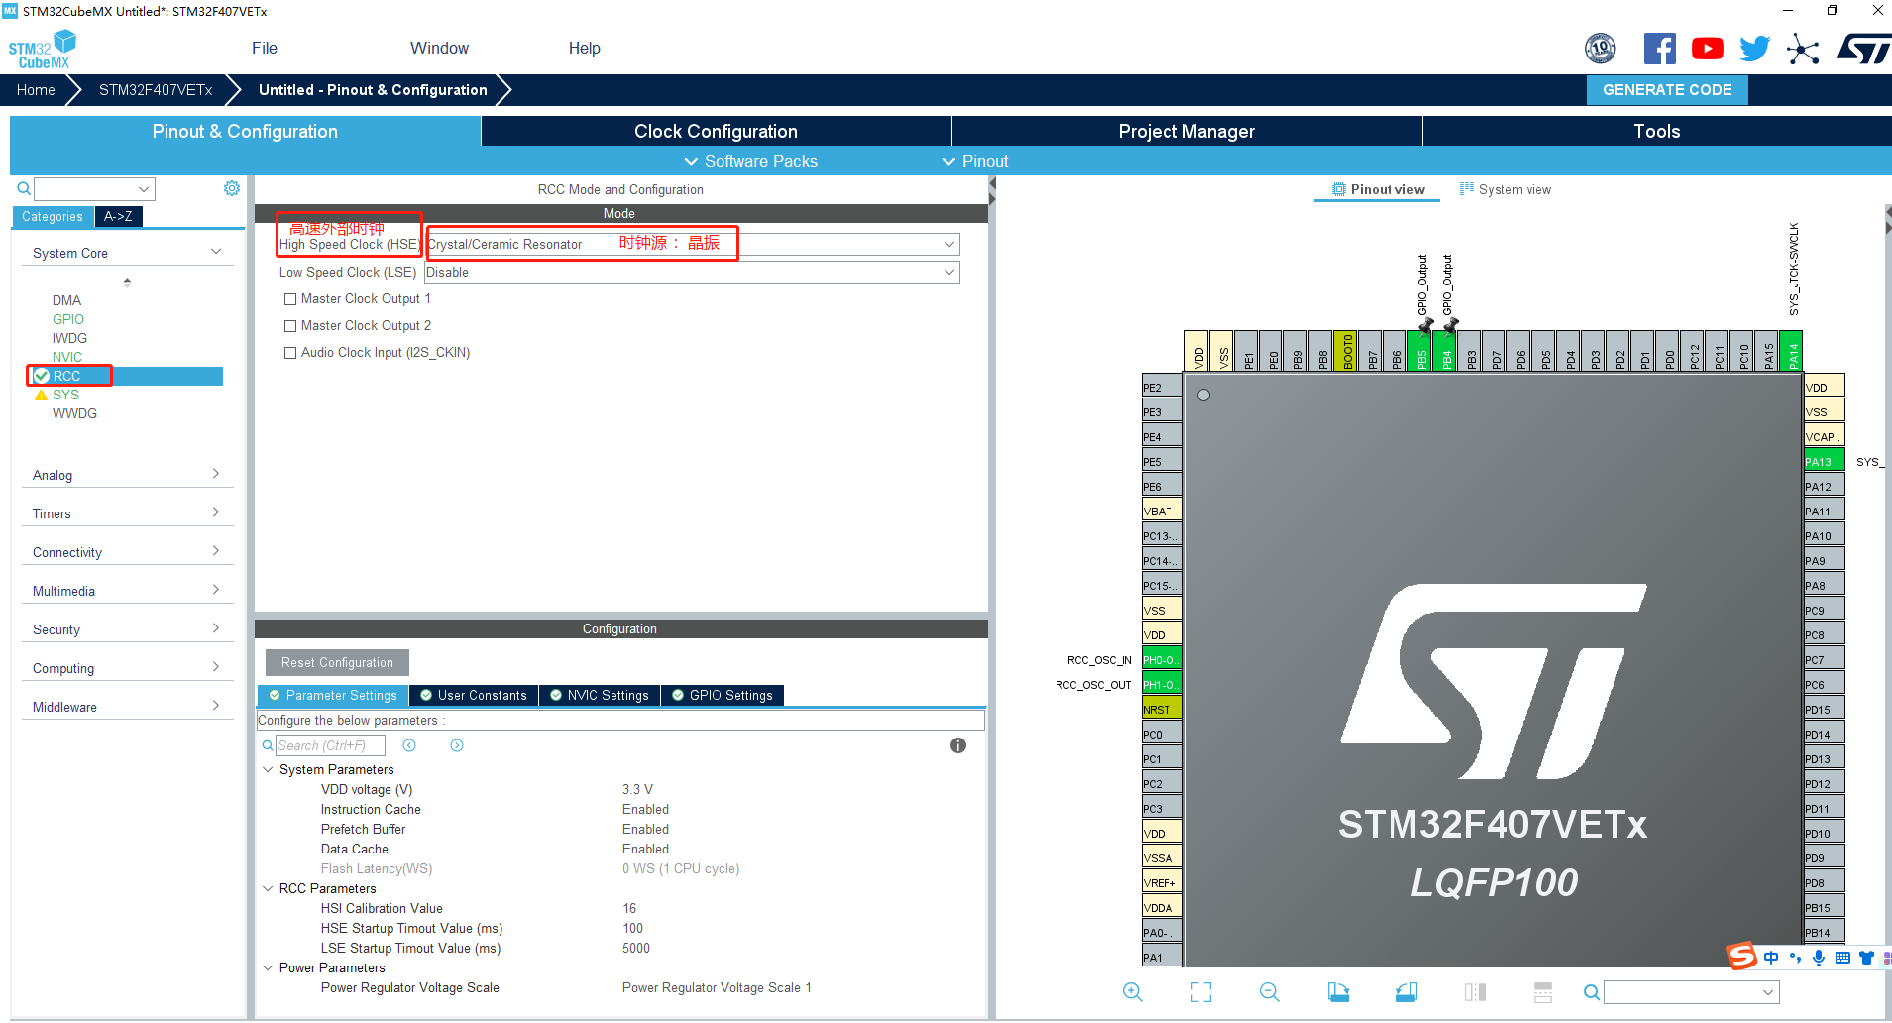Open the High Speed Clock resonator dropdown
This screenshot has width=1892, height=1023.
click(948, 244)
